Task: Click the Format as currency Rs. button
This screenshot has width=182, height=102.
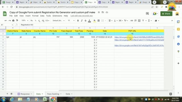Action: tap(32, 20)
